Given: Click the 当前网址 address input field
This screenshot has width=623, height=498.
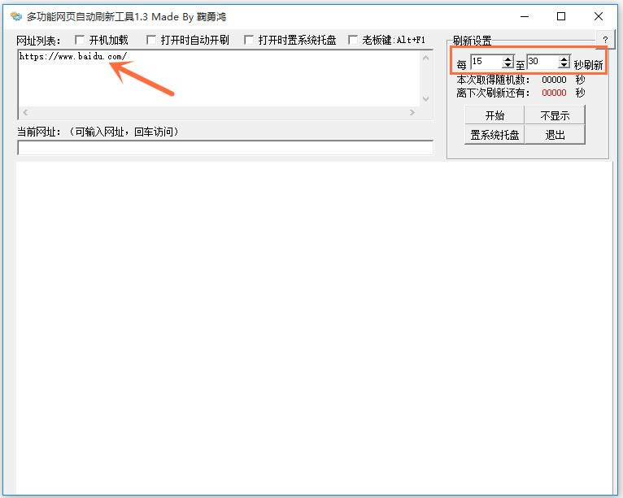Looking at the screenshot, I should coord(225,148).
